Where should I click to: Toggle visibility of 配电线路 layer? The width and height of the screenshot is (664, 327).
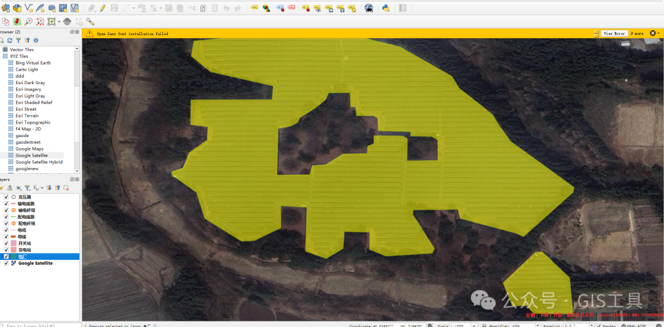(6, 217)
